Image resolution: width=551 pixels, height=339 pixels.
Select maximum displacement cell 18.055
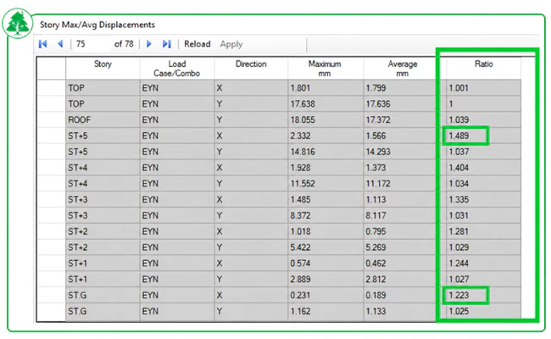(x=325, y=119)
